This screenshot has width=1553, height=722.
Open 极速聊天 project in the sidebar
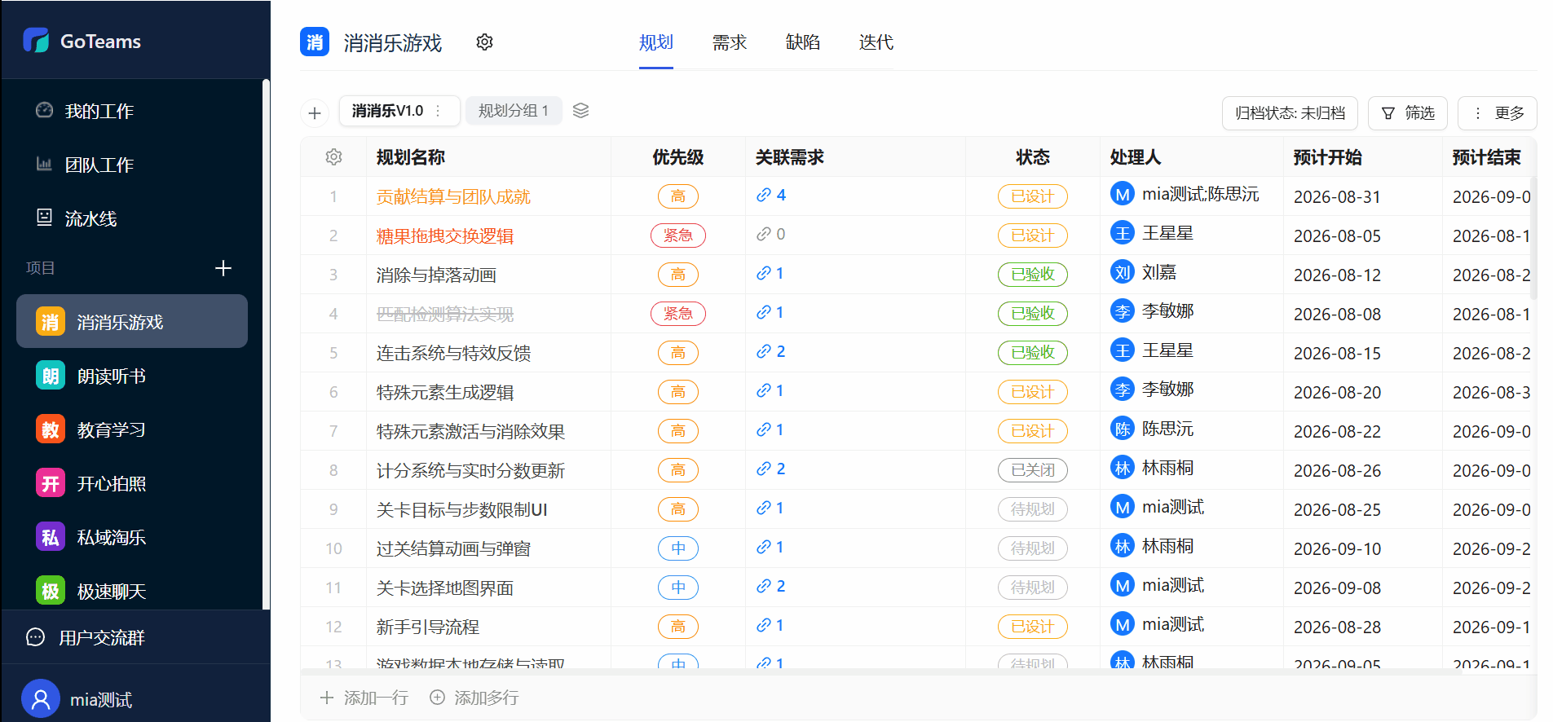tap(132, 591)
